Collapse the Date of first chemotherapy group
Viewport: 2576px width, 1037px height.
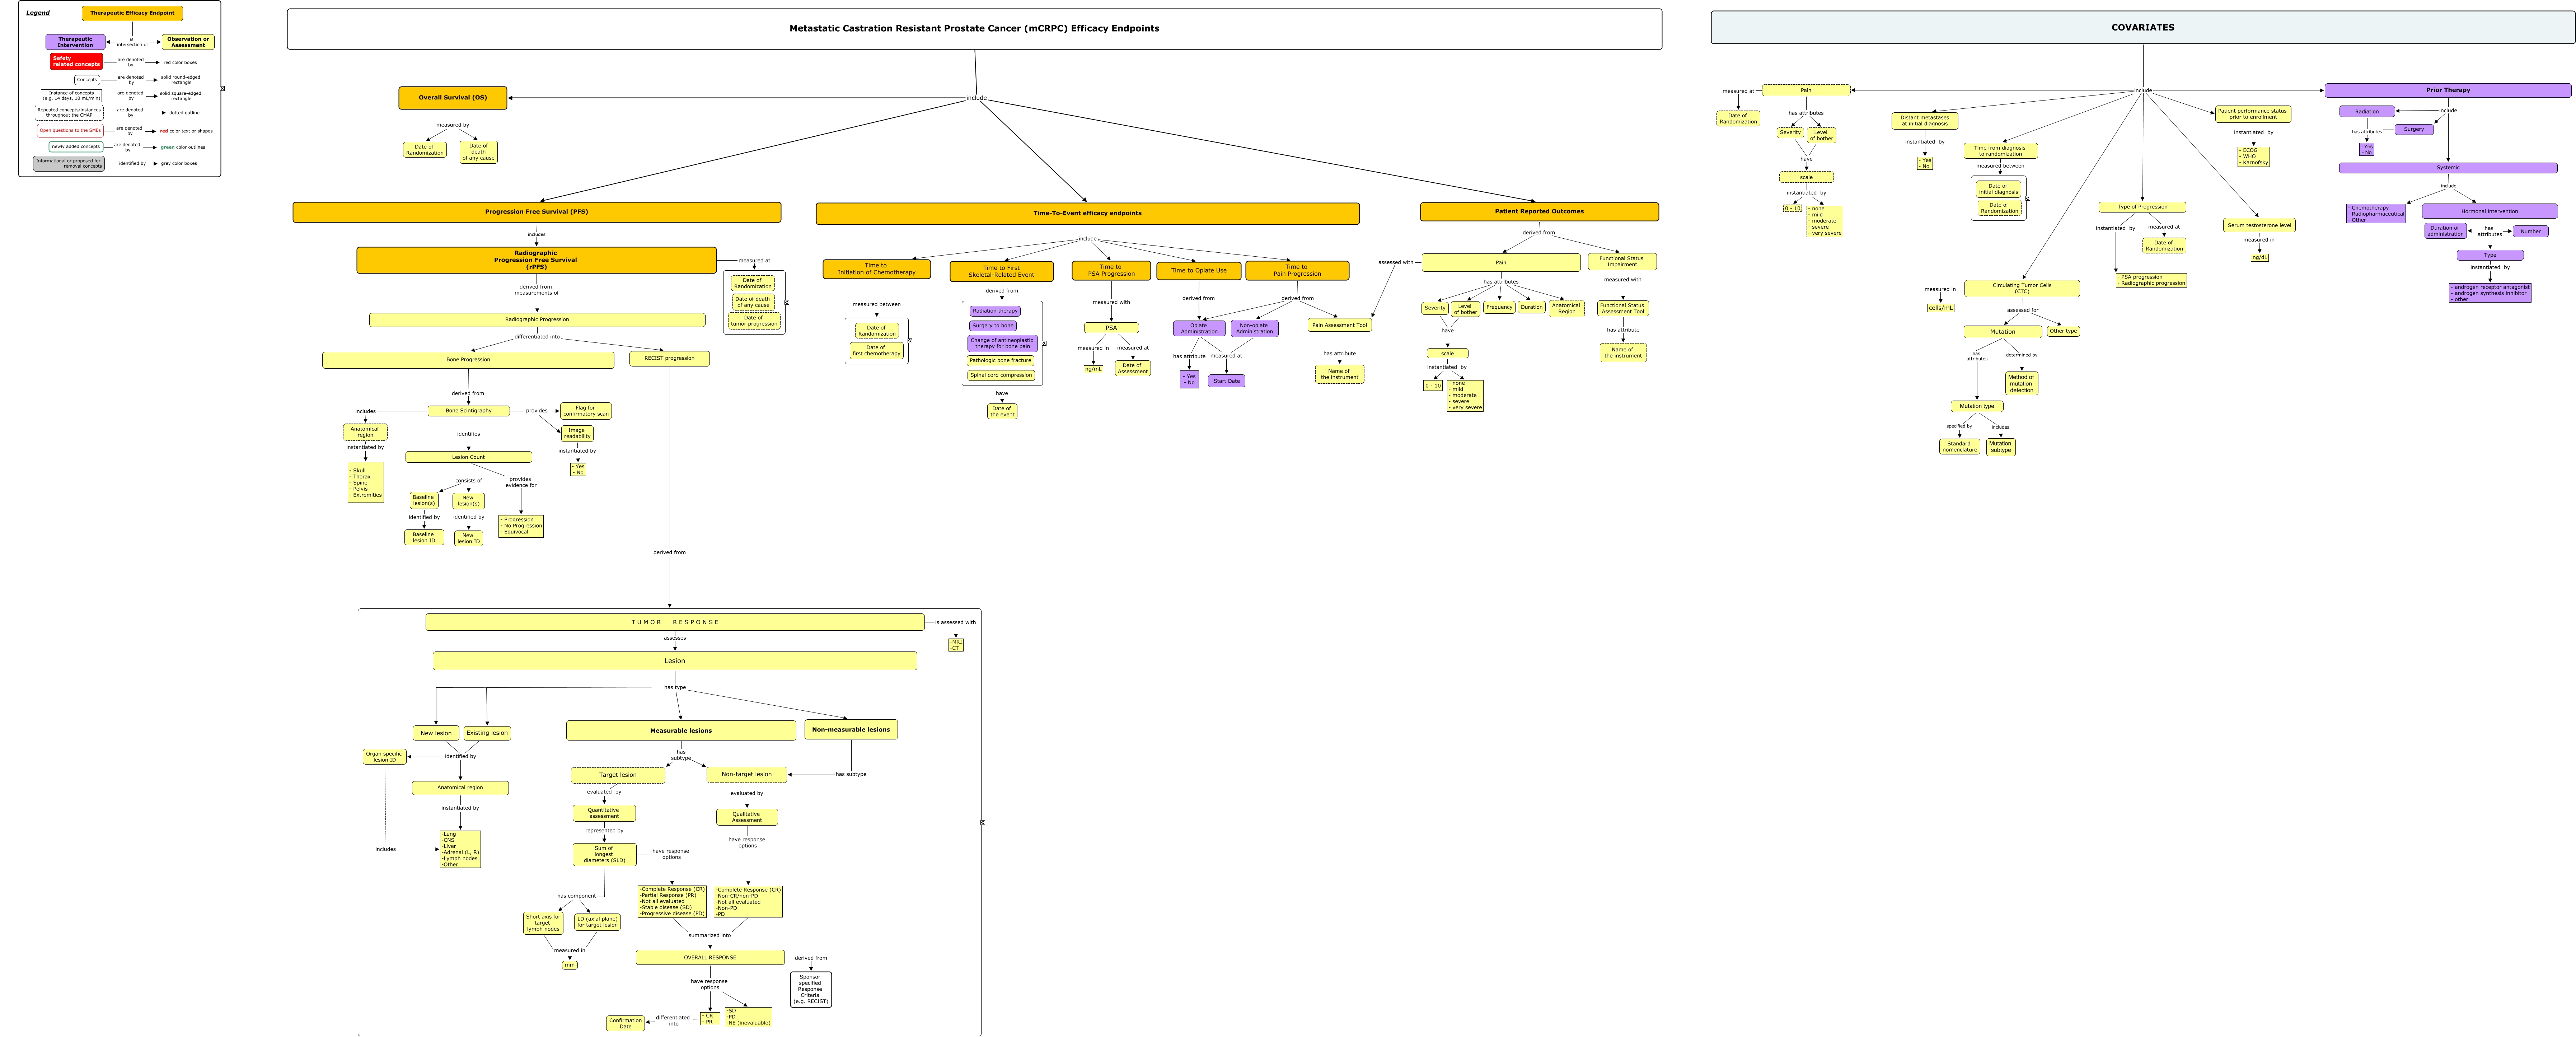(910, 341)
